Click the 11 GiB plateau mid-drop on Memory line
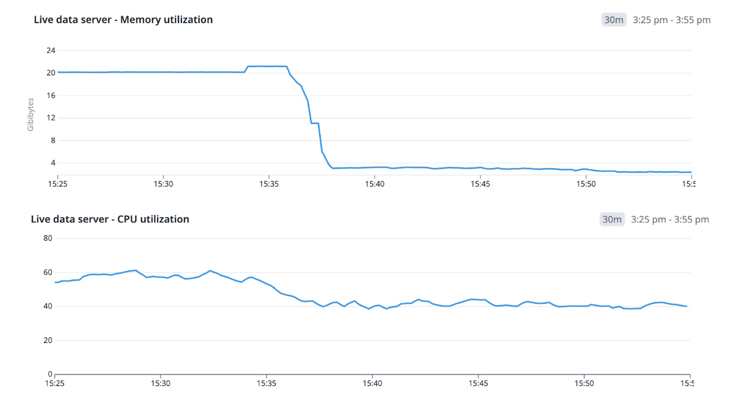739x406 pixels. (315, 123)
